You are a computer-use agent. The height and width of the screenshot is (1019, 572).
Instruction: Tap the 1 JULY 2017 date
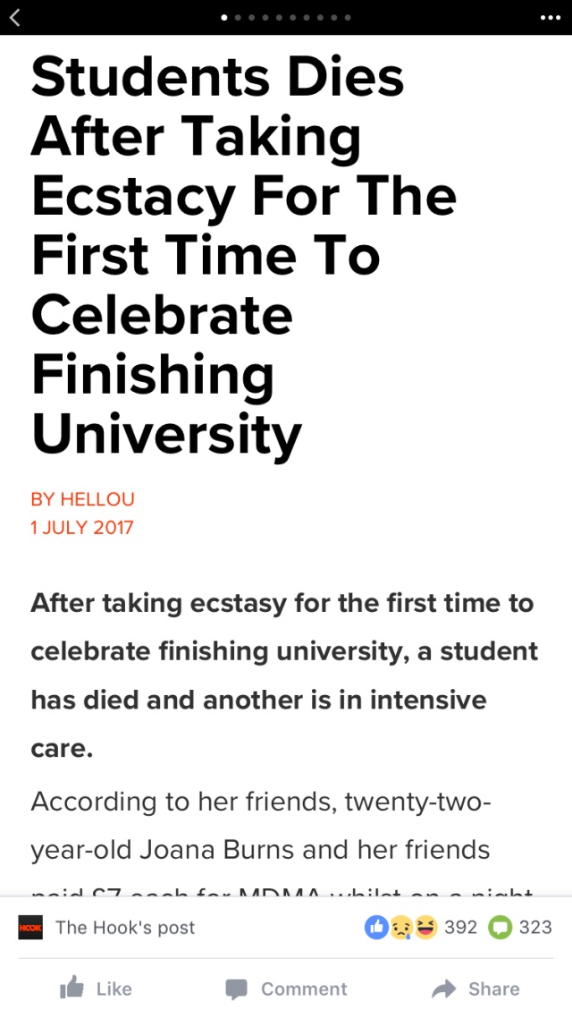pyautogui.click(x=82, y=527)
